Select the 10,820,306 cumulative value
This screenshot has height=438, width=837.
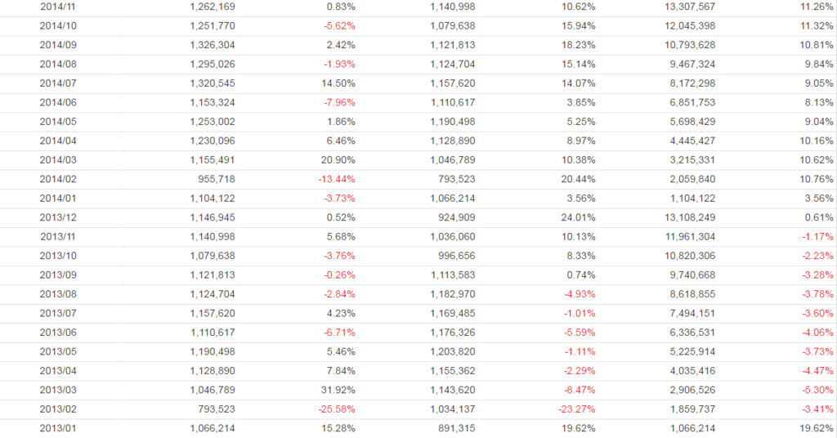point(688,256)
